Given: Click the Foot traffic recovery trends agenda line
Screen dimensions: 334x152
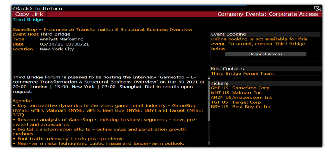Looking at the screenshot, I should point(68,139).
